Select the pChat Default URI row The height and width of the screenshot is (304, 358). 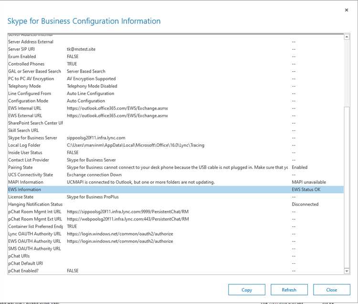pyautogui.click(x=176, y=263)
